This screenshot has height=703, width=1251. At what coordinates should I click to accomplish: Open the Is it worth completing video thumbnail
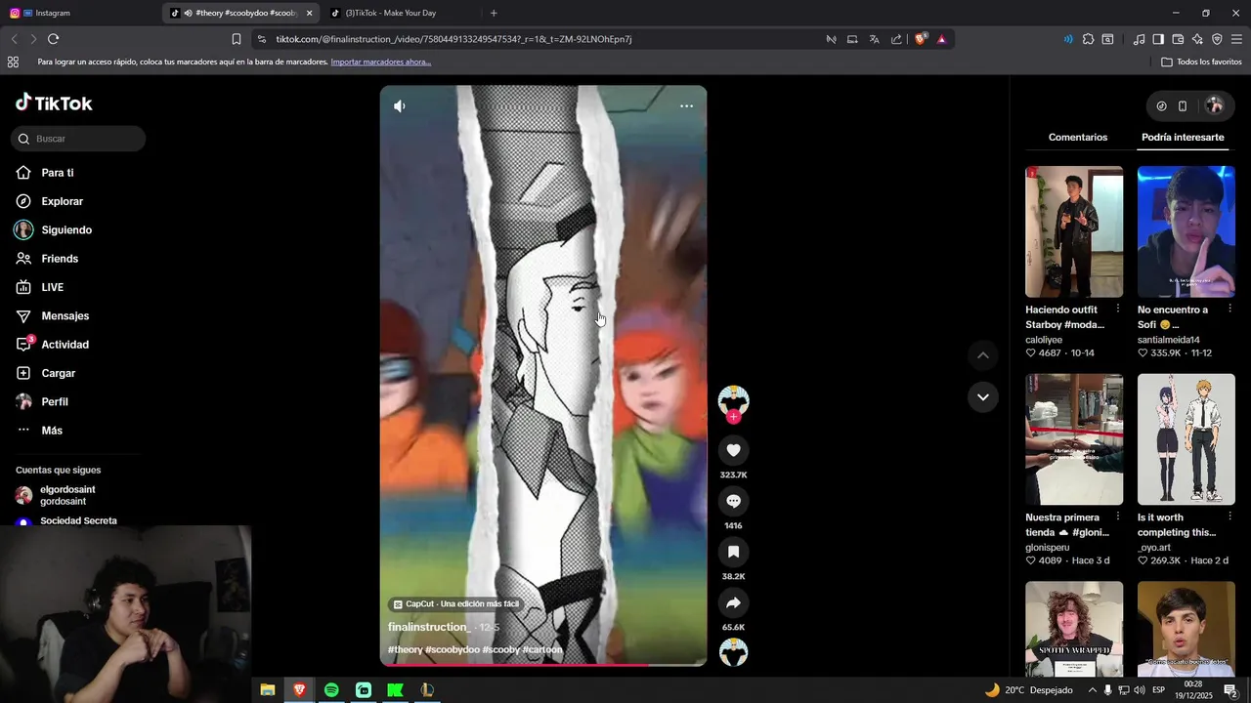[x=1186, y=439]
